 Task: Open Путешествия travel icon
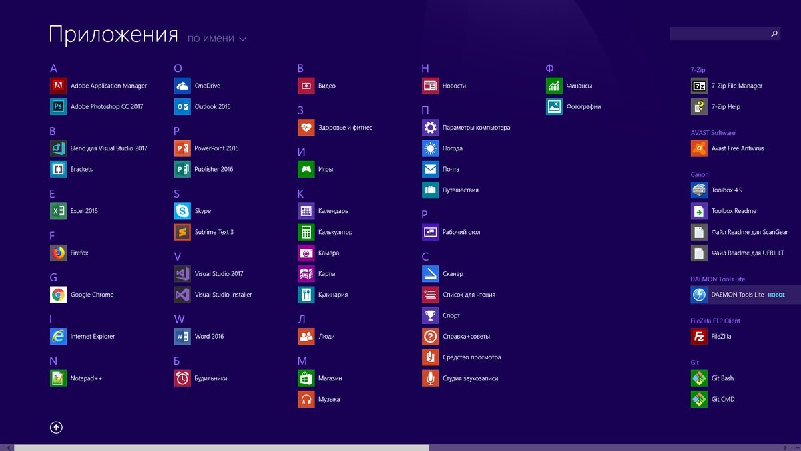[431, 190]
